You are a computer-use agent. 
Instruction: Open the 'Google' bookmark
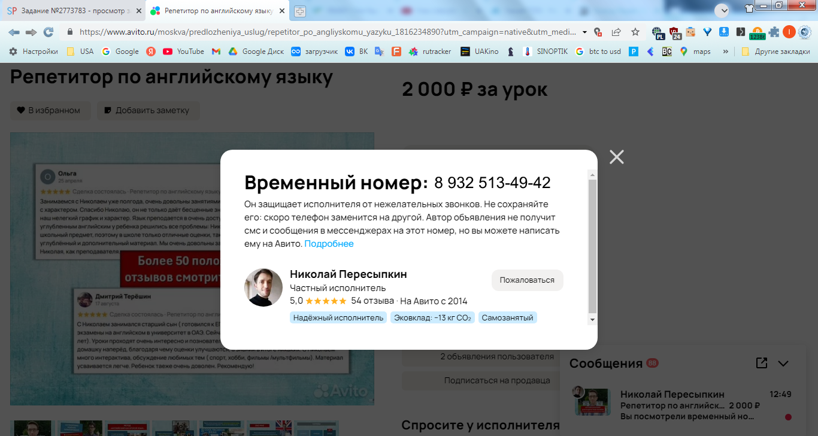(120, 52)
